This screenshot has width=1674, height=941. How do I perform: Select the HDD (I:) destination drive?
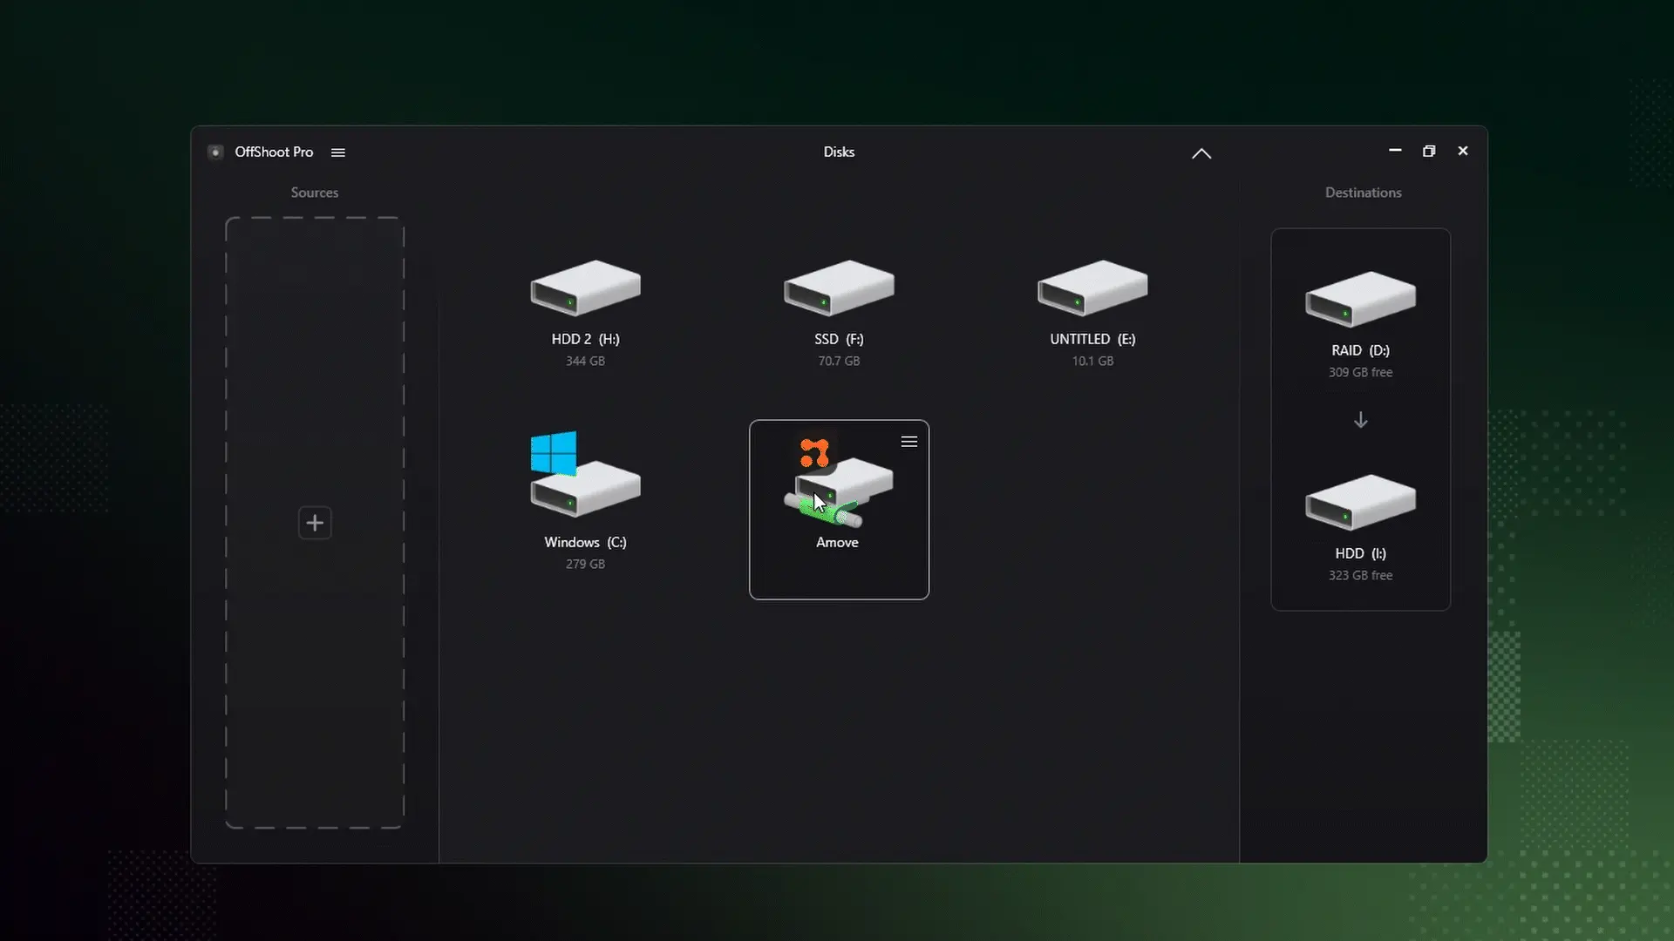[1360, 503]
